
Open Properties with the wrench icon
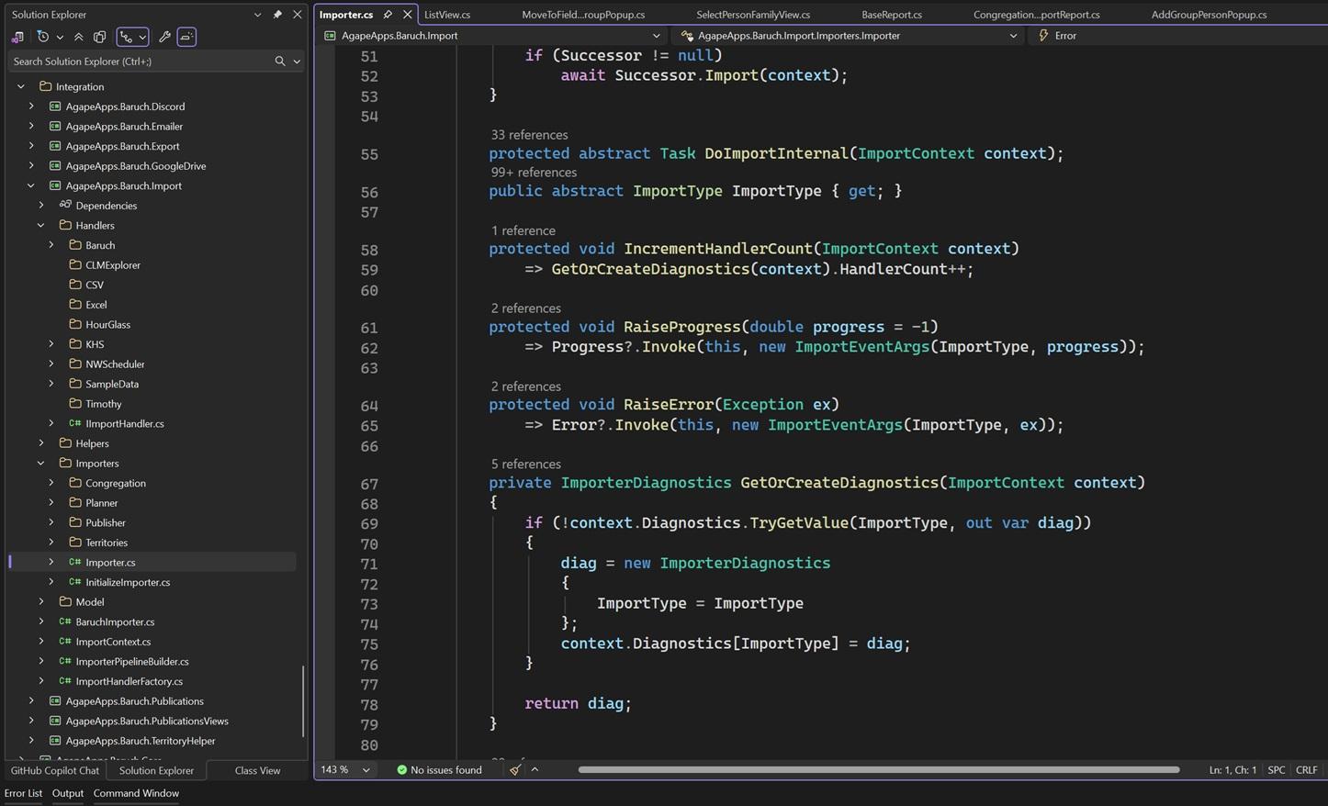(x=164, y=37)
